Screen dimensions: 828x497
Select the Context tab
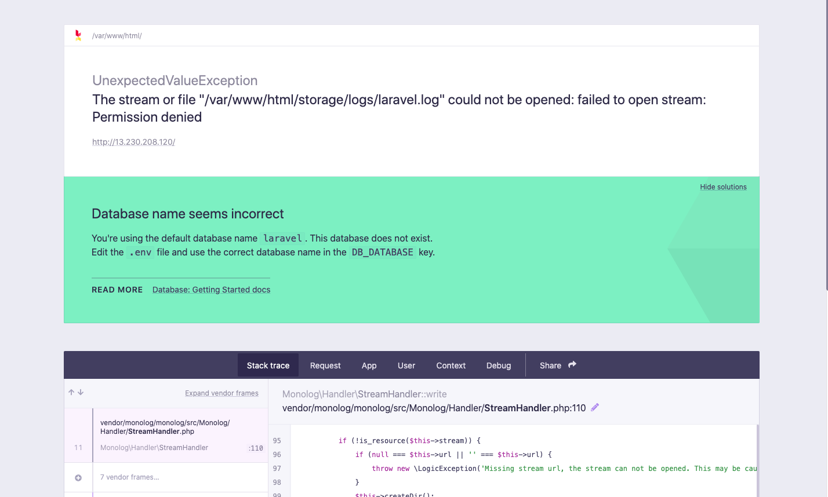451,366
